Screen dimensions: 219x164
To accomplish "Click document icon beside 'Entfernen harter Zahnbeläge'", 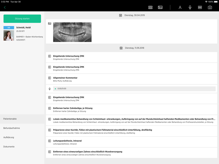I will 50,108.
